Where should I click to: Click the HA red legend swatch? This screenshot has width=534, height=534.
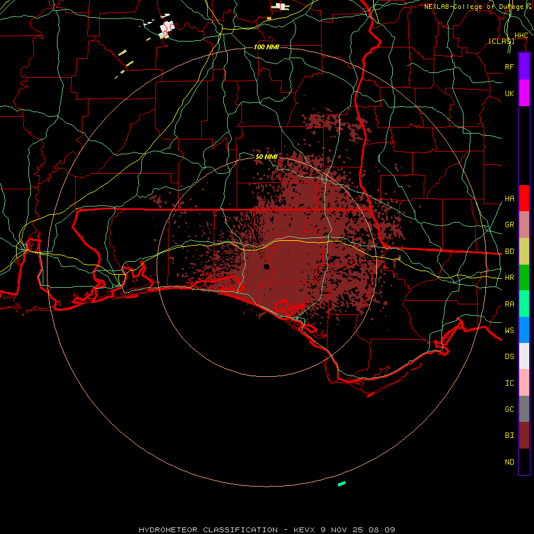(x=524, y=198)
